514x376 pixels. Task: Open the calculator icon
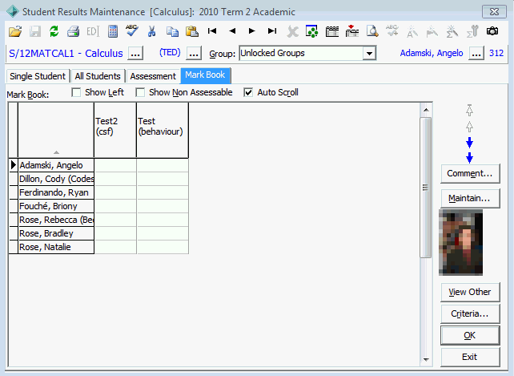pyautogui.click(x=112, y=31)
